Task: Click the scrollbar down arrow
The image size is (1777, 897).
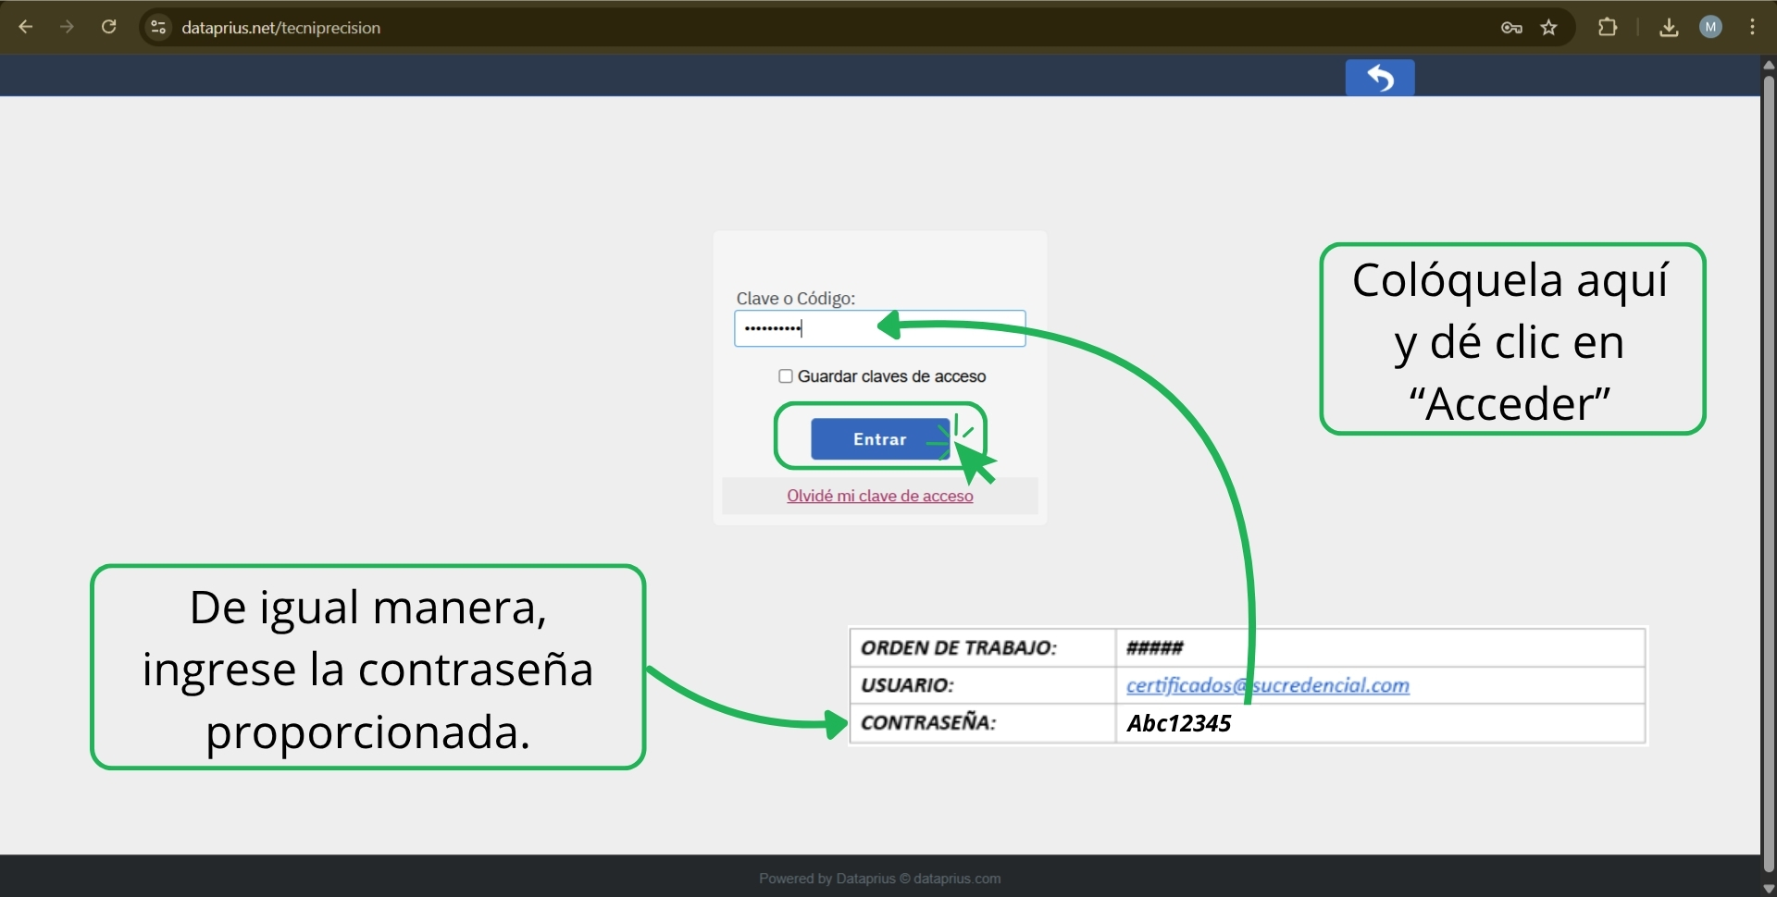Action: pos(1769,888)
